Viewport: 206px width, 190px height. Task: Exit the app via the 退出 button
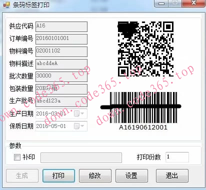pos(172,175)
